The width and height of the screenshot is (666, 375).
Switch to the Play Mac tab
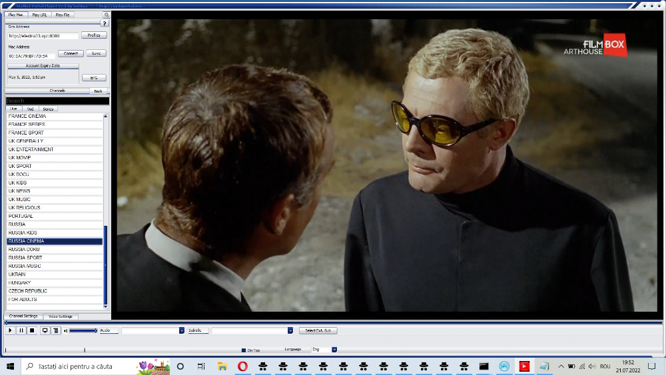click(16, 15)
